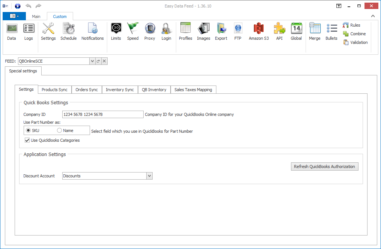Click the FEED combo box text QBOnlineSCE
The height and width of the screenshot is (249, 381).
(x=54, y=61)
